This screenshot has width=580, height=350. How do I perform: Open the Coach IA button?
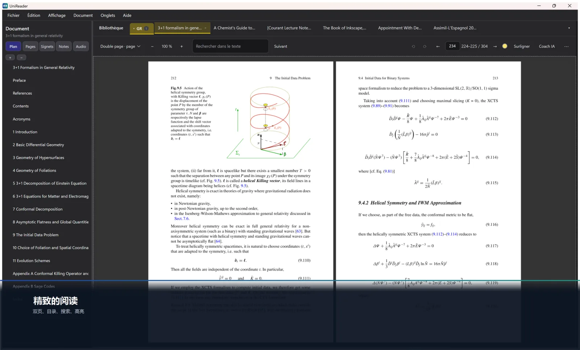pos(547,46)
